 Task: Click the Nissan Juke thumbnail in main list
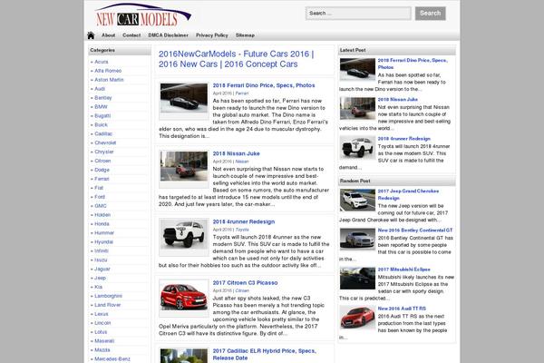[x=184, y=166]
